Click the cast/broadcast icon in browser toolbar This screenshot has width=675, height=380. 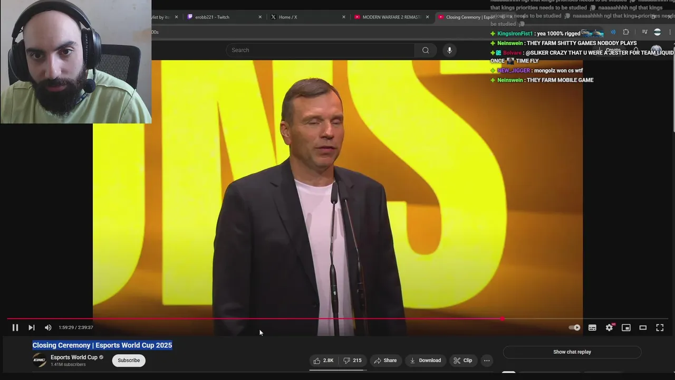pyautogui.click(x=613, y=32)
